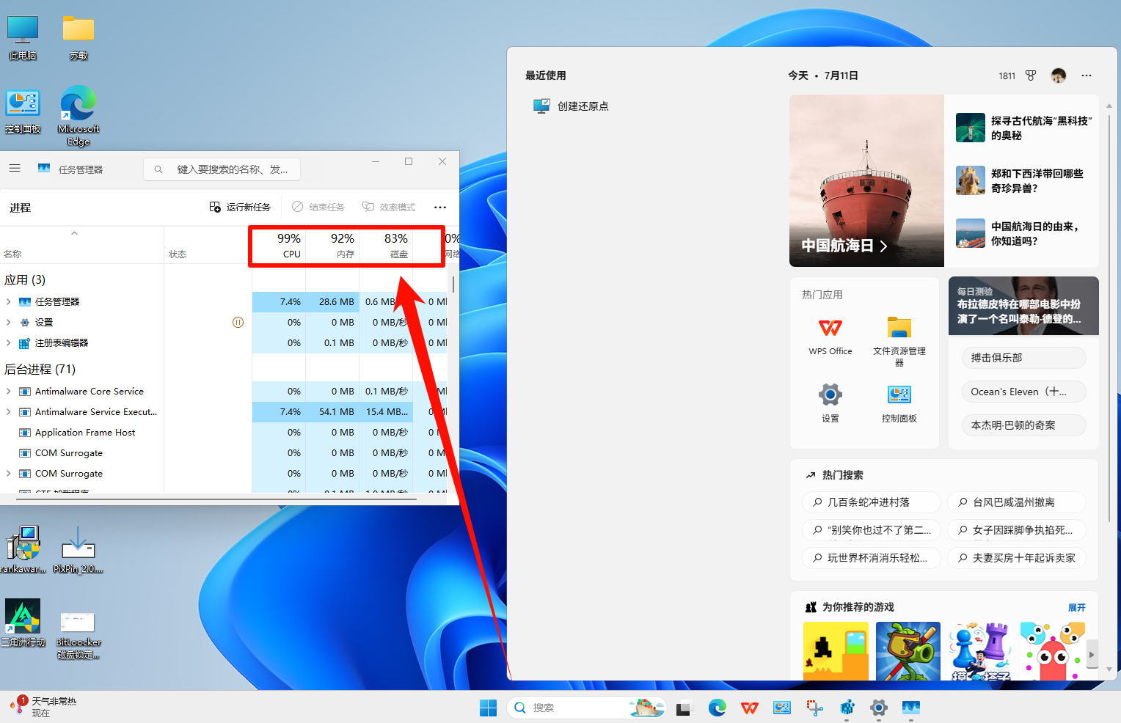Switch to Registry Editor on the taskbar
This screenshot has height=723, width=1121.
[847, 708]
